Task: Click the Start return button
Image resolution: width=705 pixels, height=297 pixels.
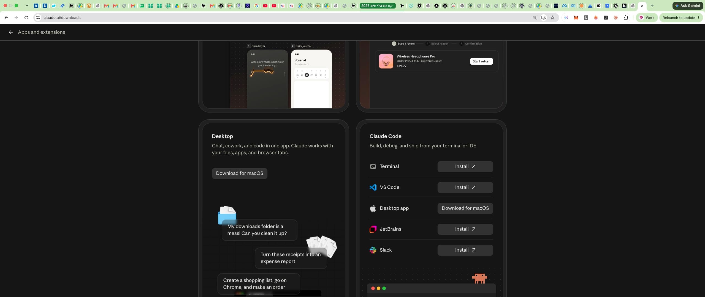Action: click(x=481, y=61)
